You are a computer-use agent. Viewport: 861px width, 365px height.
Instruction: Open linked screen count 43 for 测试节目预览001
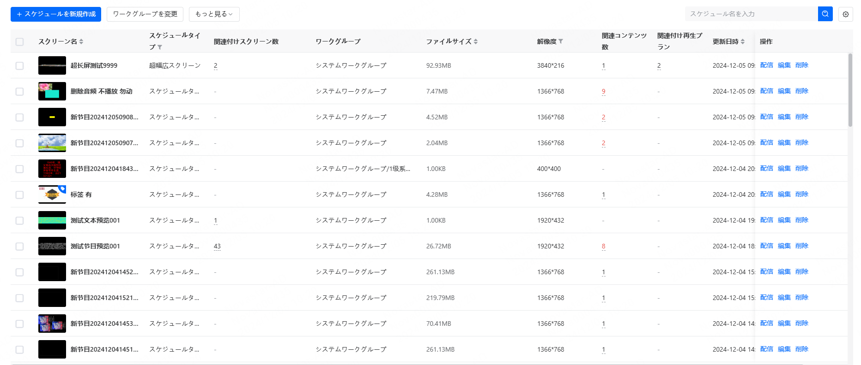coord(217,246)
